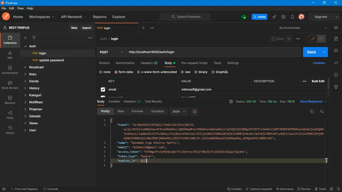The width and height of the screenshot is (342, 192).
Task: Expand the Broadcast collection
Action: click(x=25, y=67)
